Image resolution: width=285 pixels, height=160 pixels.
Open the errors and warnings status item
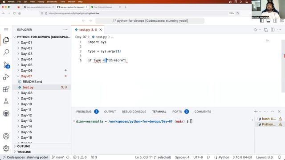80,157
